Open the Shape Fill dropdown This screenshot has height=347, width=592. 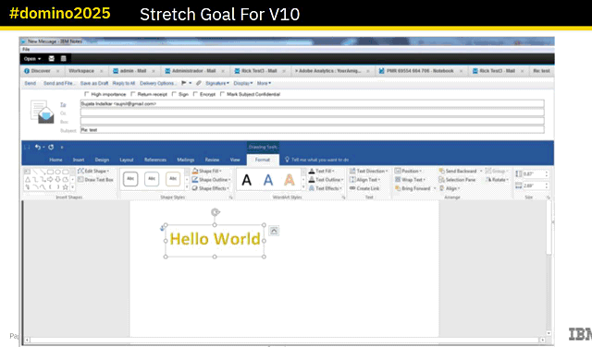coord(206,171)
